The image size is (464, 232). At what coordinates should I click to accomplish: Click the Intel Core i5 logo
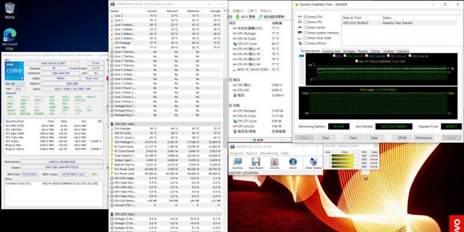14,71
